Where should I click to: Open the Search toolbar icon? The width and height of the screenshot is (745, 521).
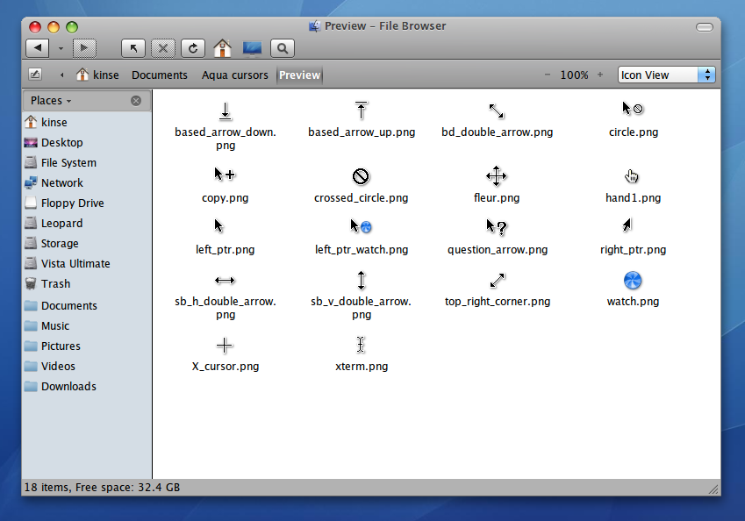coord(282,47)
